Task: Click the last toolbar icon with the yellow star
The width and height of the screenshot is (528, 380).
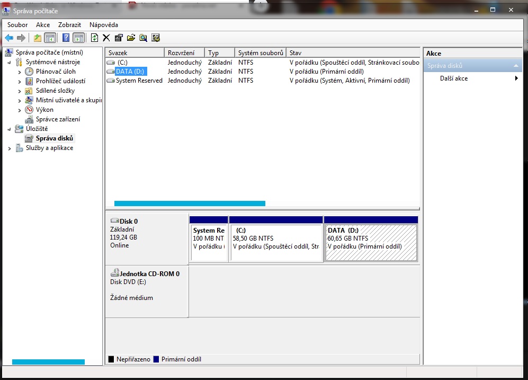Action: (156, 38)
